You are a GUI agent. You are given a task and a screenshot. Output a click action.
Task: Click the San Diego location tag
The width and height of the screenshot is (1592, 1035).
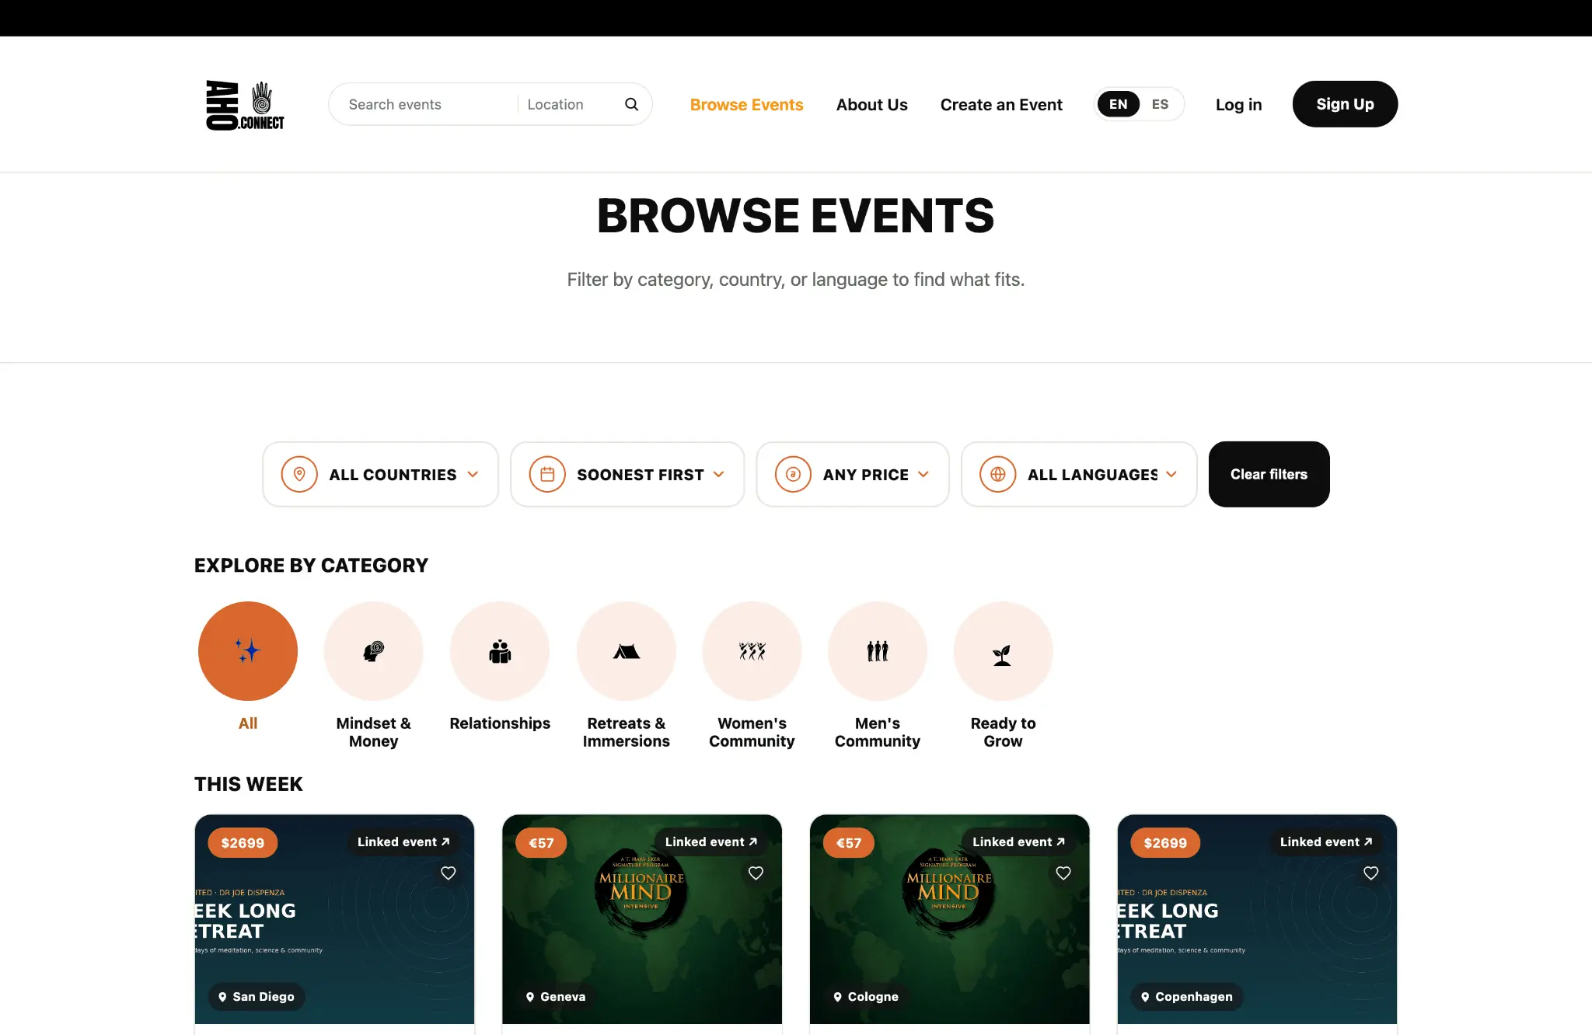coord(257,997)
